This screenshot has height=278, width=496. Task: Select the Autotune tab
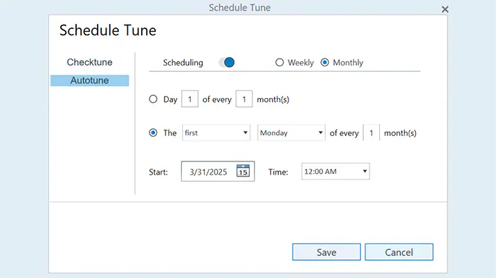click(x=89, y=81)
